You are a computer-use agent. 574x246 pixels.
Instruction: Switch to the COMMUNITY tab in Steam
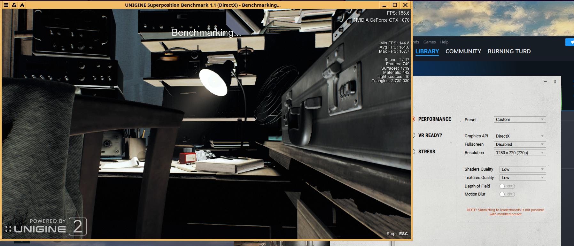pos(463,51)
